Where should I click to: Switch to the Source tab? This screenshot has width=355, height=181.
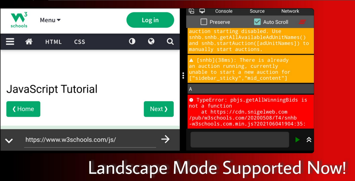(257, 11)
